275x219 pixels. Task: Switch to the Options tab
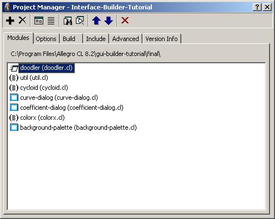coord(46,39)
